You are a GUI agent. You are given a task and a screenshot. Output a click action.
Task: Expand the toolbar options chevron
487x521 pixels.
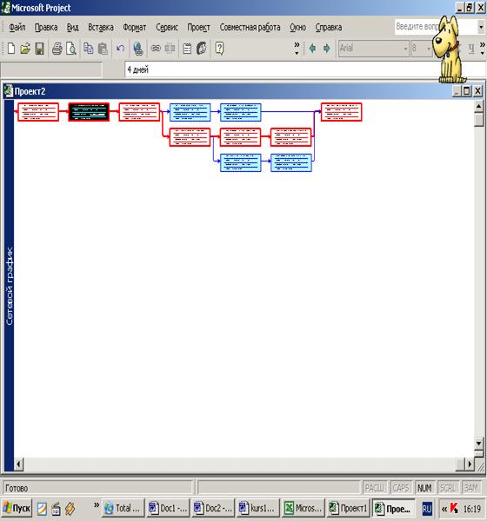(297, 49)
